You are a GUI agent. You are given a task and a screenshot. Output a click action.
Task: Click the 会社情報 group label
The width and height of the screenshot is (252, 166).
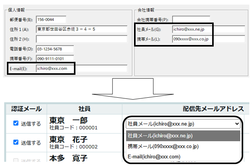[146, 10]
